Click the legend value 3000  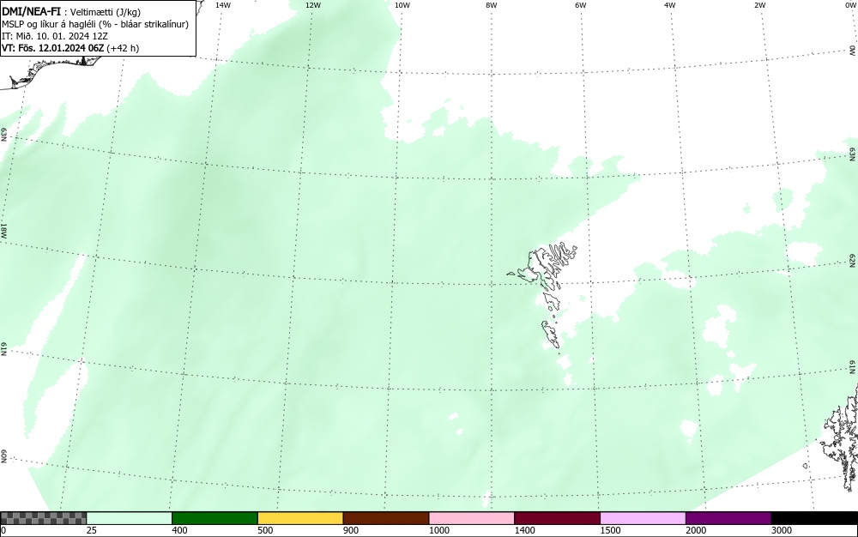pos(782,530)
